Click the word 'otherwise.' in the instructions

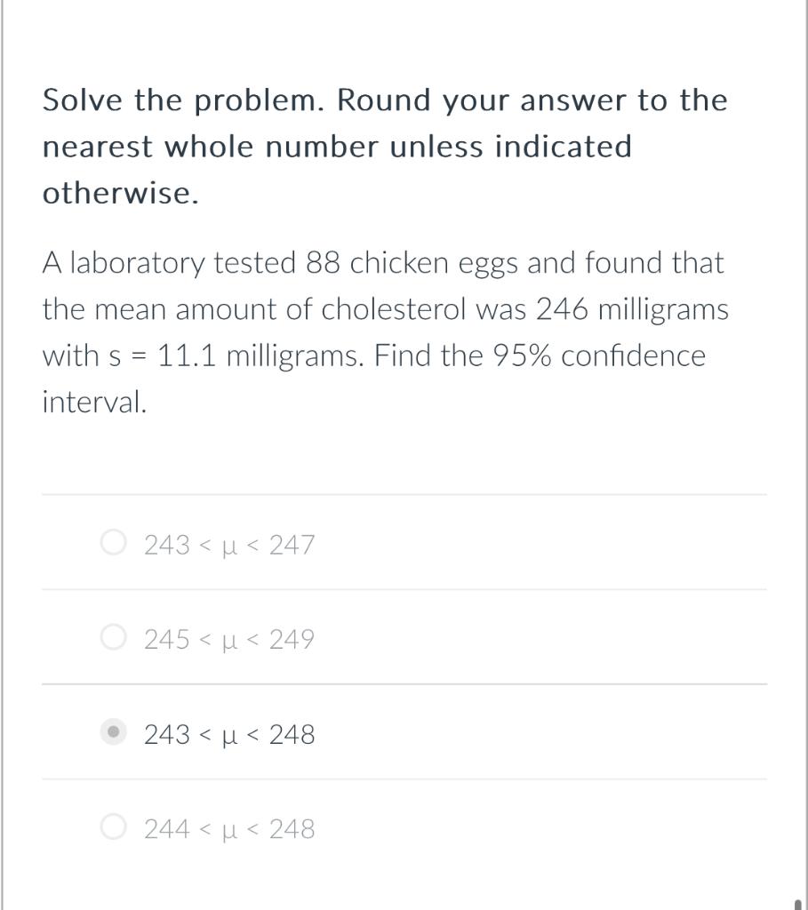(x=121, y=193)
